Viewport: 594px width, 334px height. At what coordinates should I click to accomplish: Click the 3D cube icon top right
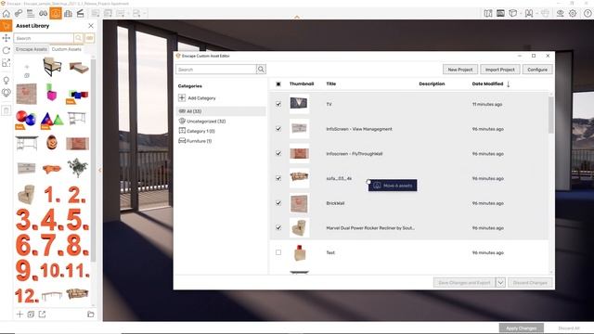513,14
